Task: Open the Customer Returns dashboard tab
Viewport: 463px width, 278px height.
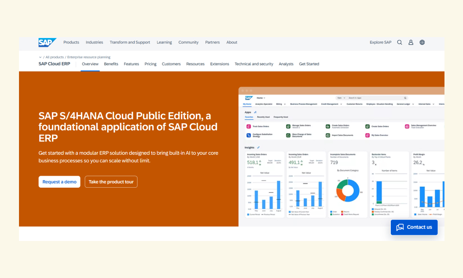Action: pyautogui.click(x=354, y=104)
